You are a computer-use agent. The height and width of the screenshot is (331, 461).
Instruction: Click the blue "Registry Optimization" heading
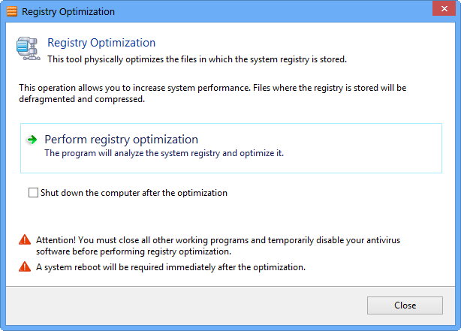click(x=101, y=43)
